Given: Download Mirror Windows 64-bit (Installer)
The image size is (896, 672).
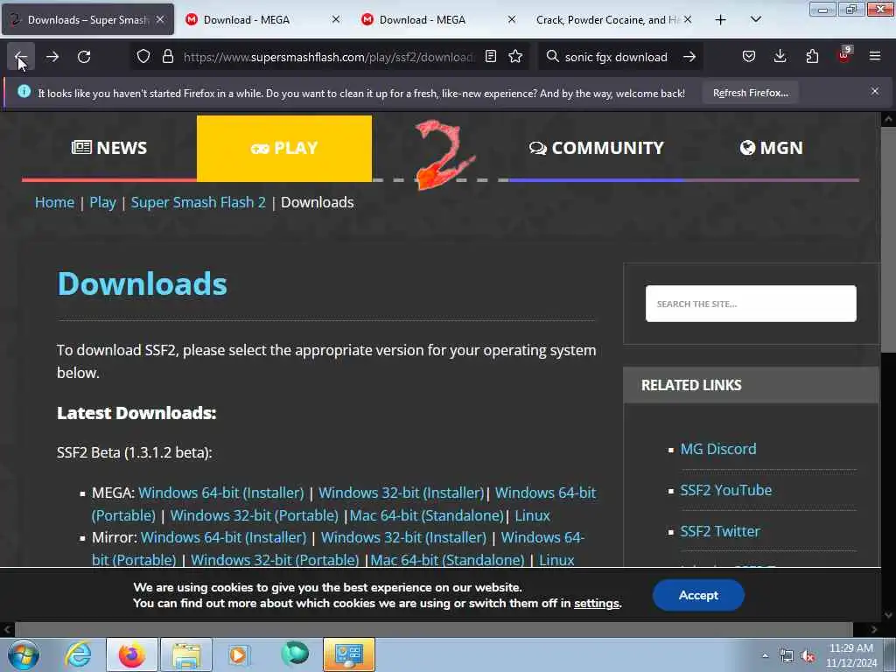Looking at the screenshot, I should (x=223, y=538).
